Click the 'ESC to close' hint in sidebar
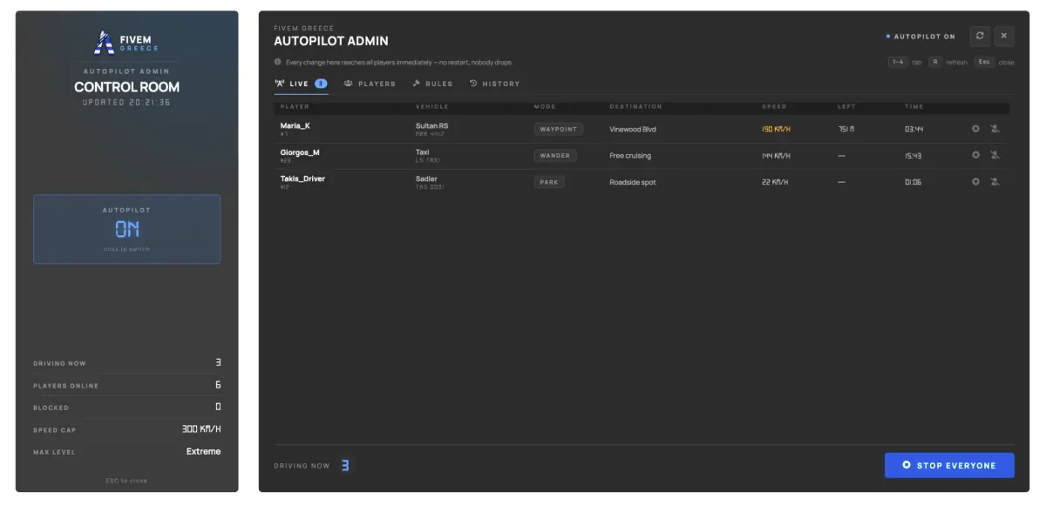Screen dimensions: 1046x506 126,481
